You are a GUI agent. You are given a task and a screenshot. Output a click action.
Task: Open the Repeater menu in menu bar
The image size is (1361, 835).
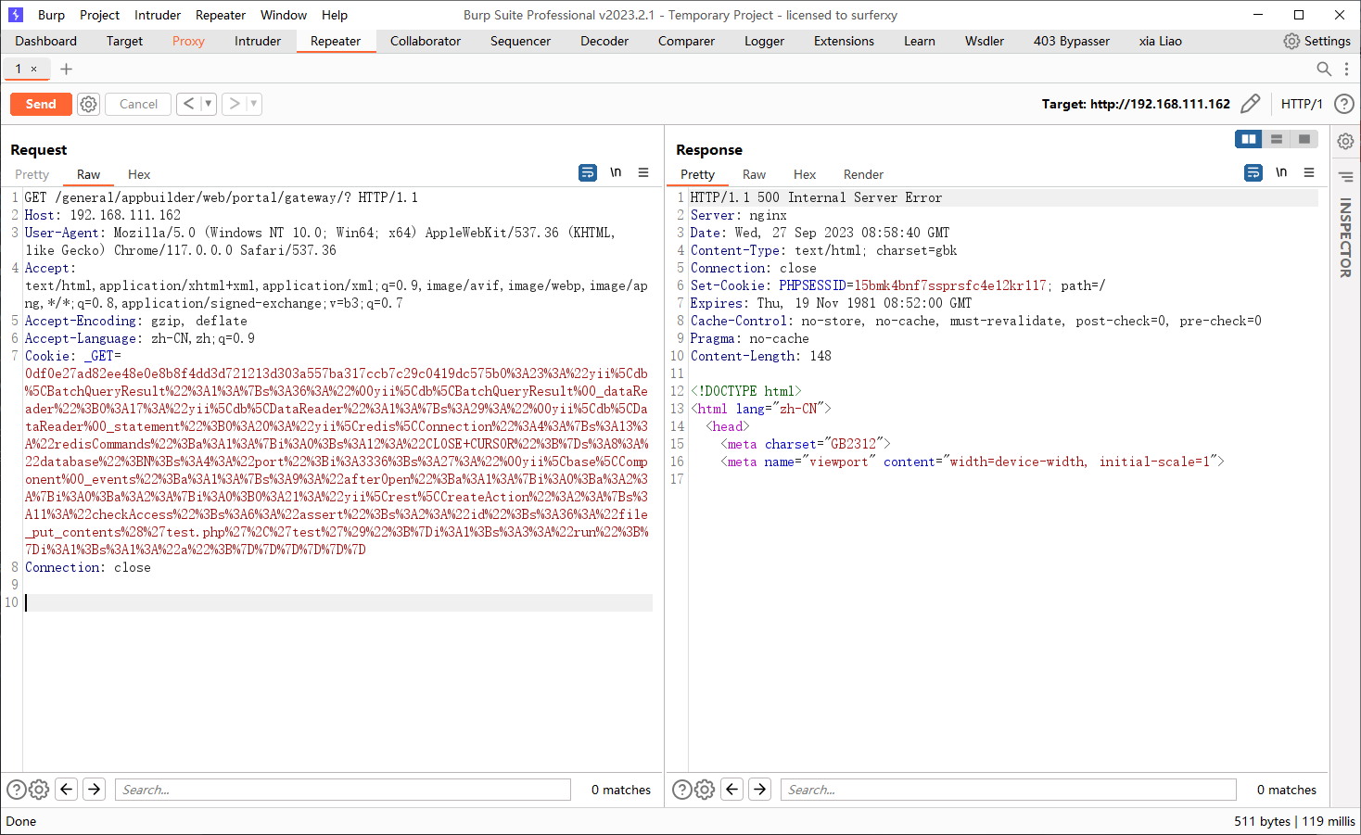(x=221, y=15)
